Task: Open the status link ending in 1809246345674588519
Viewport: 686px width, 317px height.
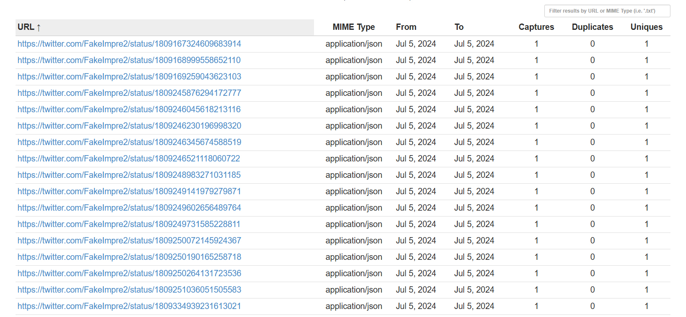Action: click(x=129, y=142)
